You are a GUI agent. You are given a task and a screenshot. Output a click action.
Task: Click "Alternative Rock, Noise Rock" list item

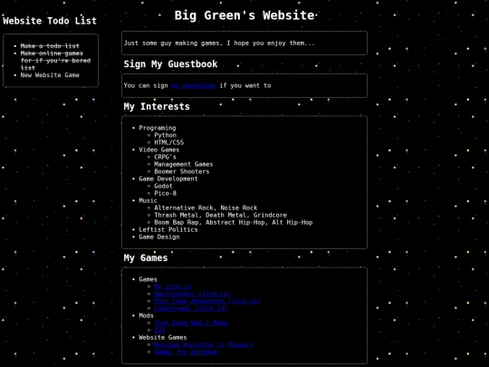pyautogui.click(x=206, y=208)
